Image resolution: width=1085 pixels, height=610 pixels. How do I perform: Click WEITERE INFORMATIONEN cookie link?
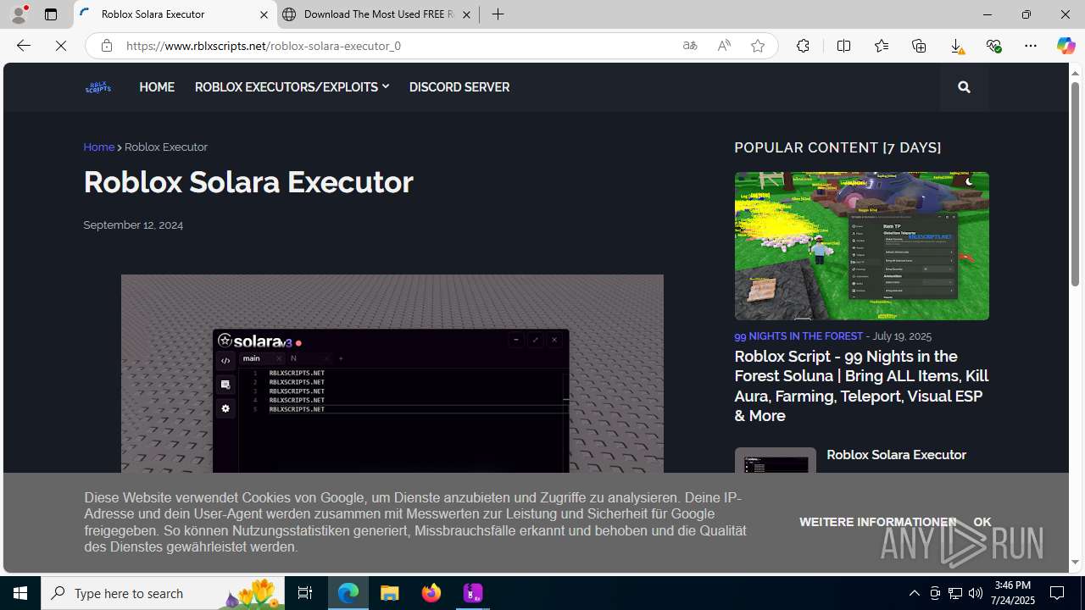(877, 522)
